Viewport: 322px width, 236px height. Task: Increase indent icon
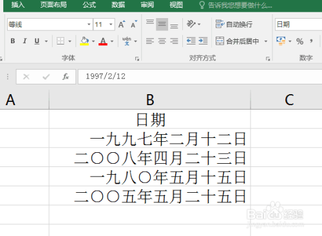203,41
